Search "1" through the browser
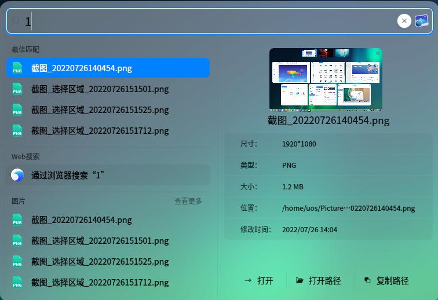This screenshot has width=438, height=300. click(x=108, y=175)
